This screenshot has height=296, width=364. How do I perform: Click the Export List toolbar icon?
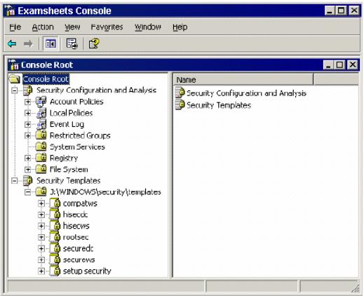72,43
